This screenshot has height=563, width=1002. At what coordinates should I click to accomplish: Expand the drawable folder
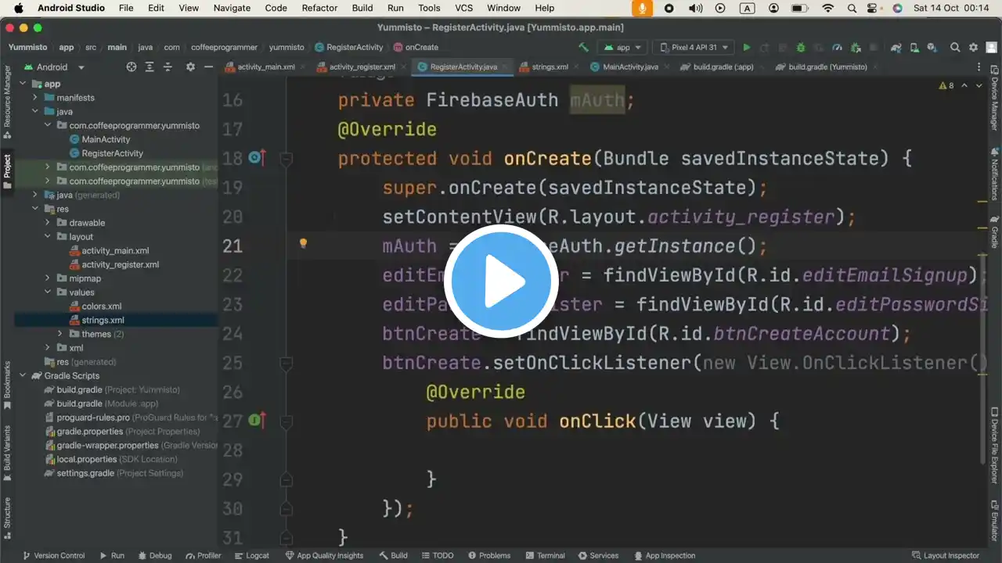(48, 223)
